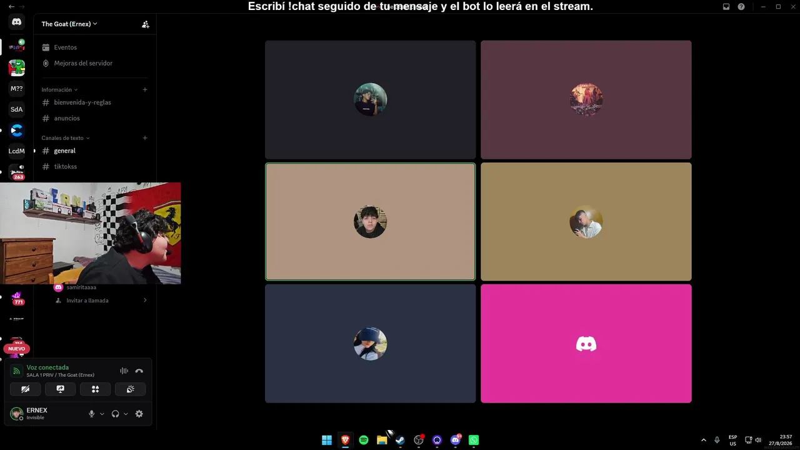This screenshot has width=800, height=450.
Task: Click the webcam overlay video feed
Action: coord(91,234)
